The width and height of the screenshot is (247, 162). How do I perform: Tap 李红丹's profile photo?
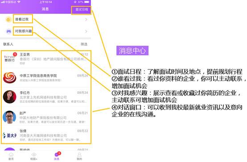(x=10, y=97)
